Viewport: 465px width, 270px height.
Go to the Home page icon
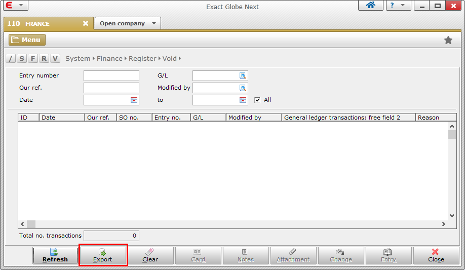click(371, 5)
